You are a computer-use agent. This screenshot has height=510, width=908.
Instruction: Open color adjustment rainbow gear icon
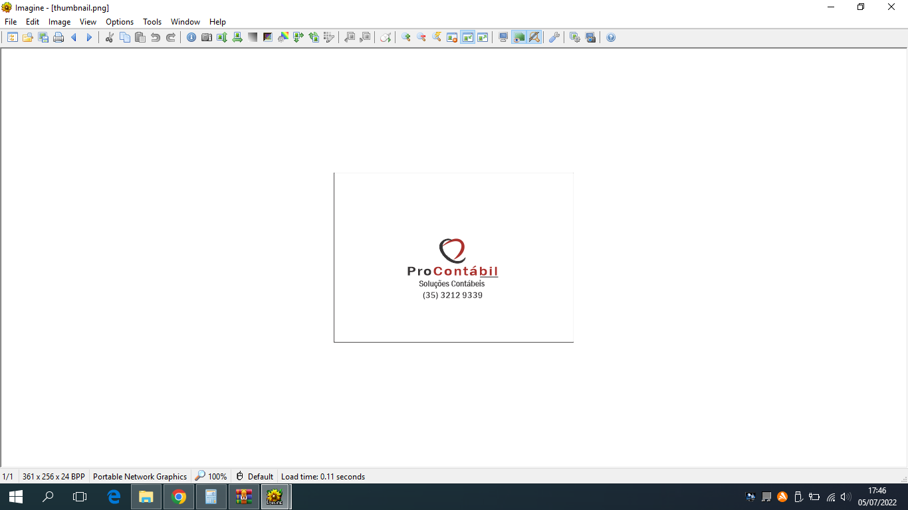pos(283,38)
